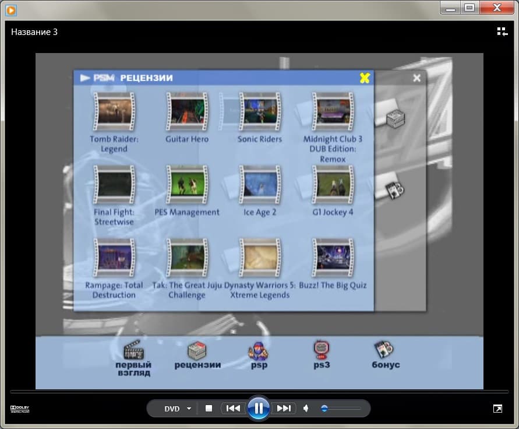The image size is (519, 429).
Task: Click the рецензии menu label
Action: click(197, 365)
